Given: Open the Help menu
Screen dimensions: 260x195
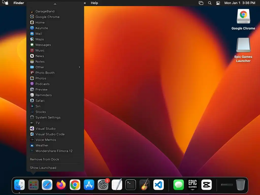Looking at the screenshot, I should point(94,3).
